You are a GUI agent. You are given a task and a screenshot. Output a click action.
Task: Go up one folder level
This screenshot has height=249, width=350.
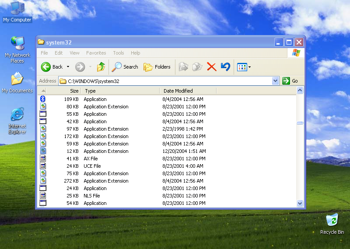point(101,67)
